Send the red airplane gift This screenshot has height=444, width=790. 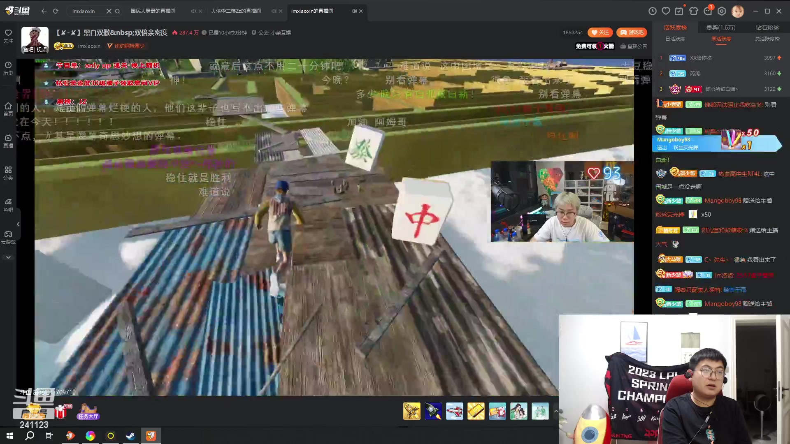point(455,411)
